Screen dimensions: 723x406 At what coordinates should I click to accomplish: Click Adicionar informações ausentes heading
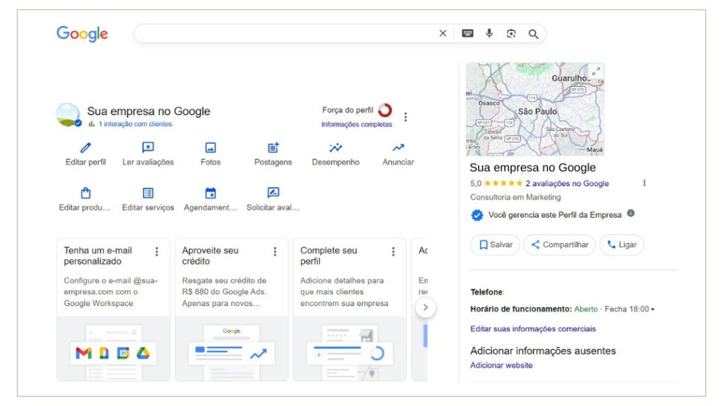tap(543, 351)
